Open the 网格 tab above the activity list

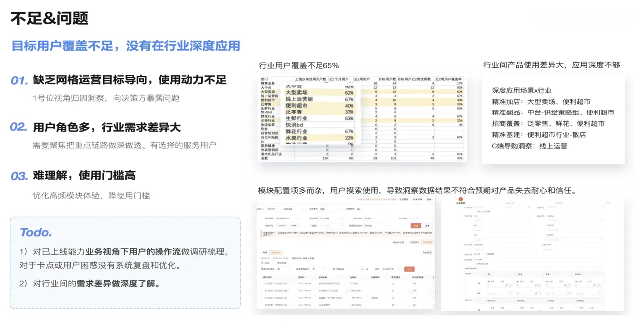point(265,252)
